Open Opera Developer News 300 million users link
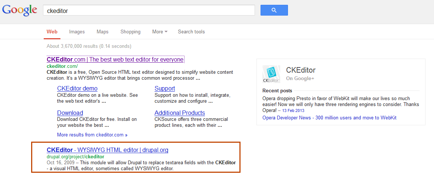Image resolution: width=434 pixels, height=175 pixels. coord(329,118)
